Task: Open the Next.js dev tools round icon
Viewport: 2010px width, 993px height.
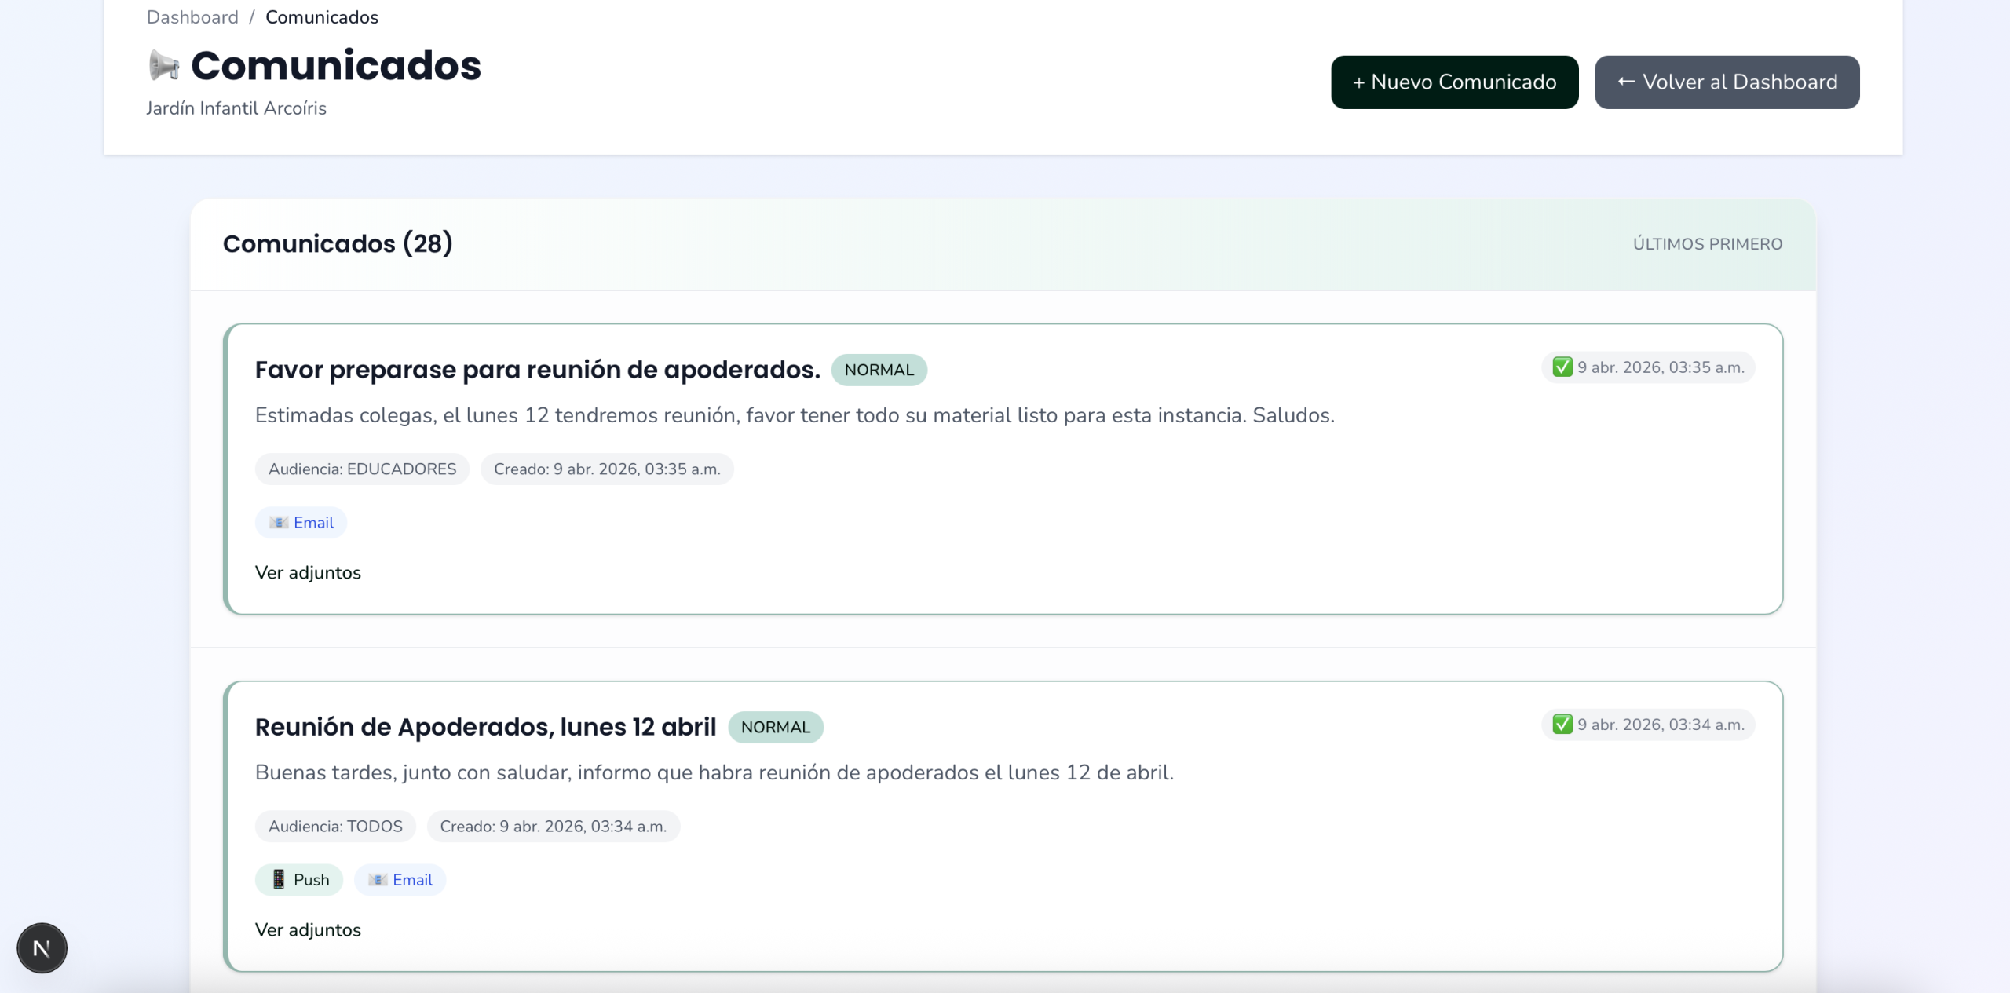Action: tap(42, 948)
